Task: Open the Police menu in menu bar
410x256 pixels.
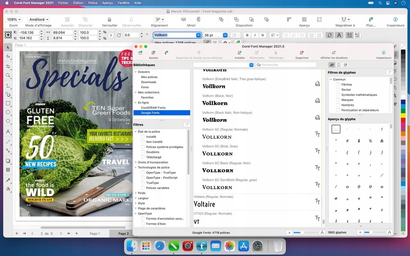Action: (x=93, y=3)
